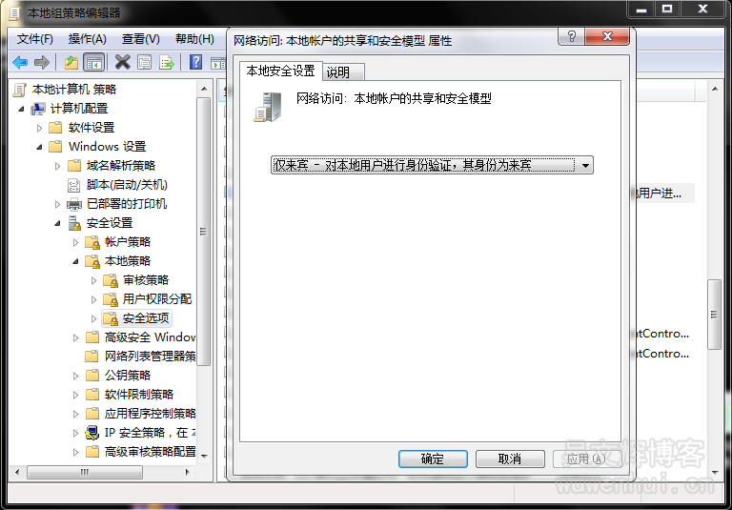Screen dimensions: 732x510
Task: Toggle the Show/Hide Console Tree icon
Action: pos(93,62)
